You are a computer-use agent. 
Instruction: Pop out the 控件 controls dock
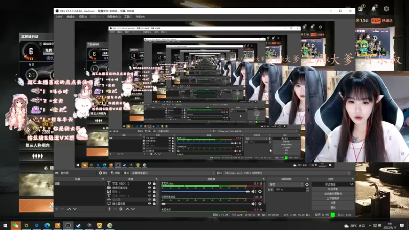point(352,179)
